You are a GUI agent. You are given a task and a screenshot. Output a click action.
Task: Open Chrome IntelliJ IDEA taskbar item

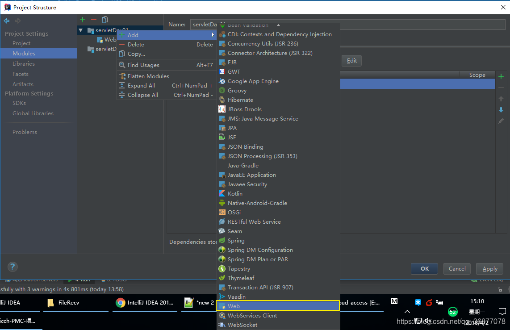[145, 303]
